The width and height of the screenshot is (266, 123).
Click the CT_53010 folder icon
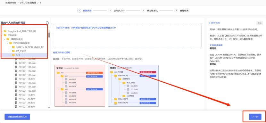pos(13,51)
